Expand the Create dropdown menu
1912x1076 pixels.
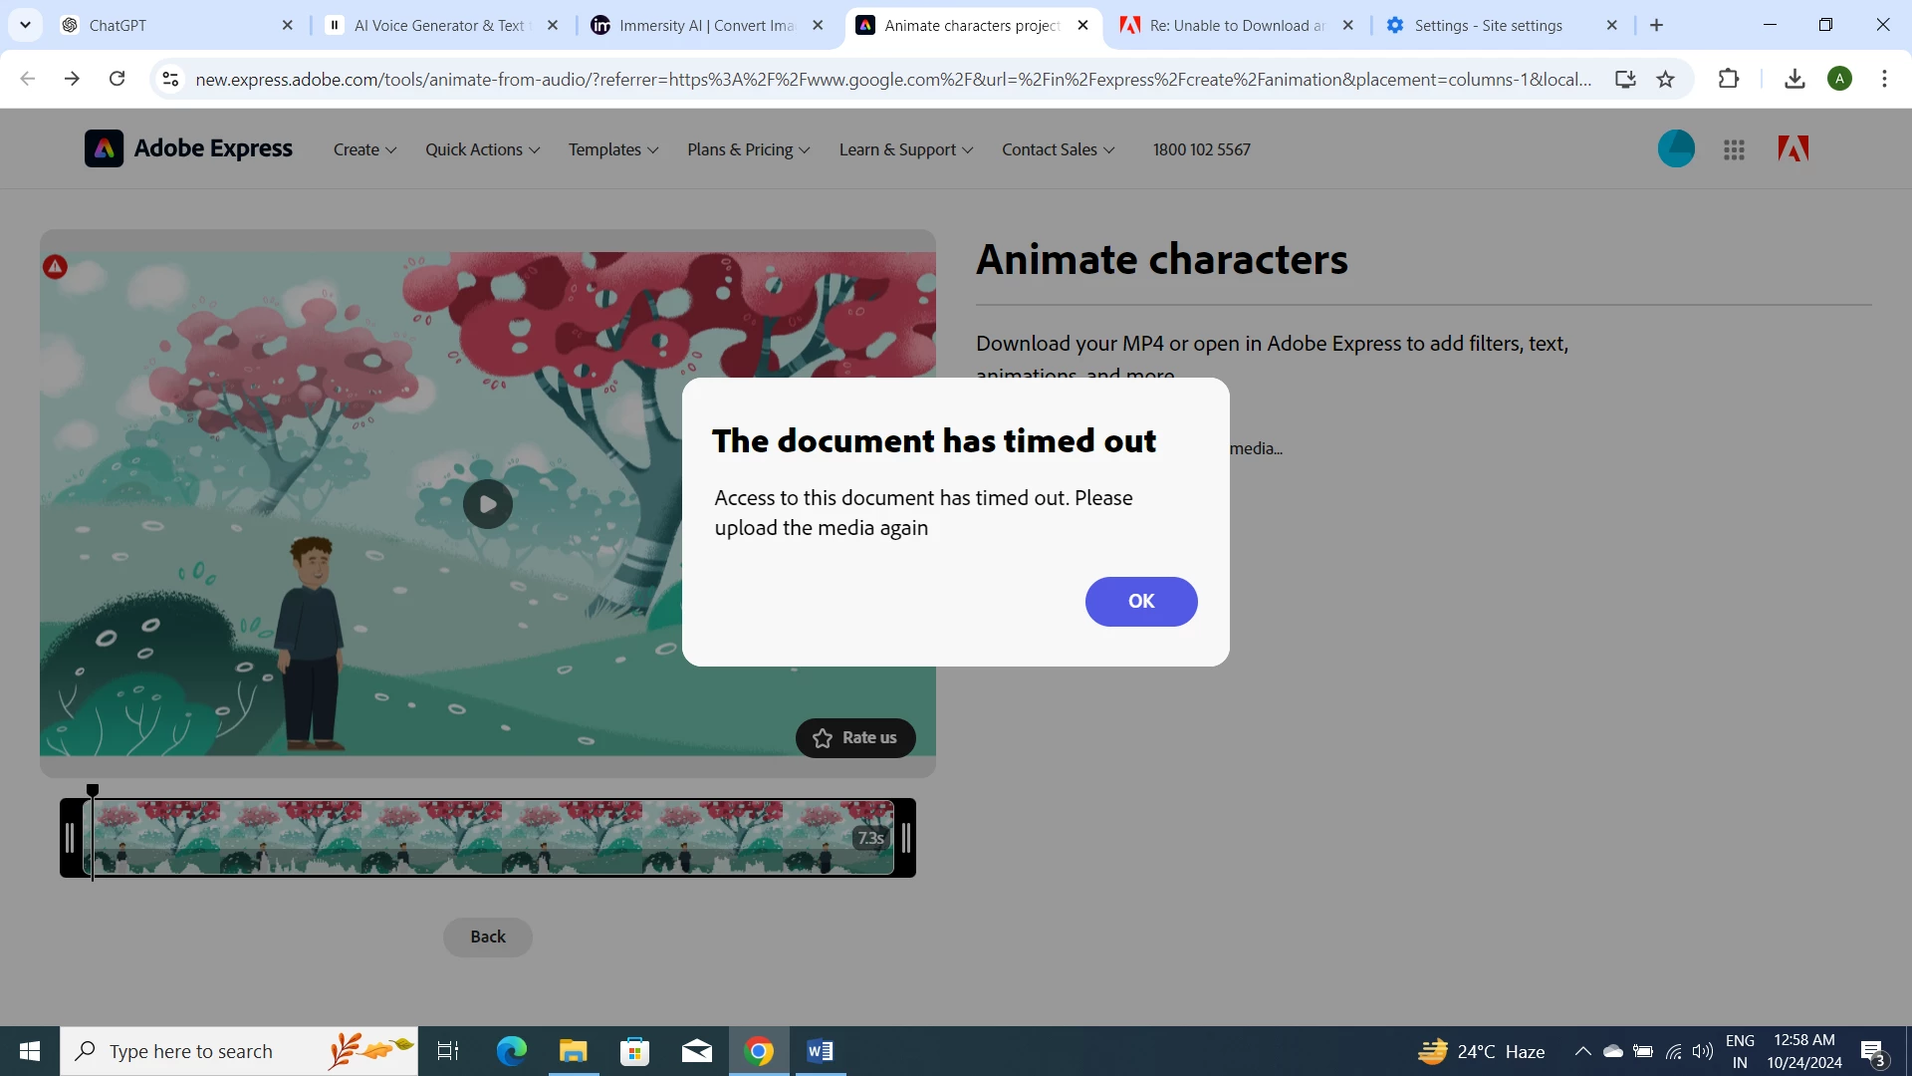point(364,149)
